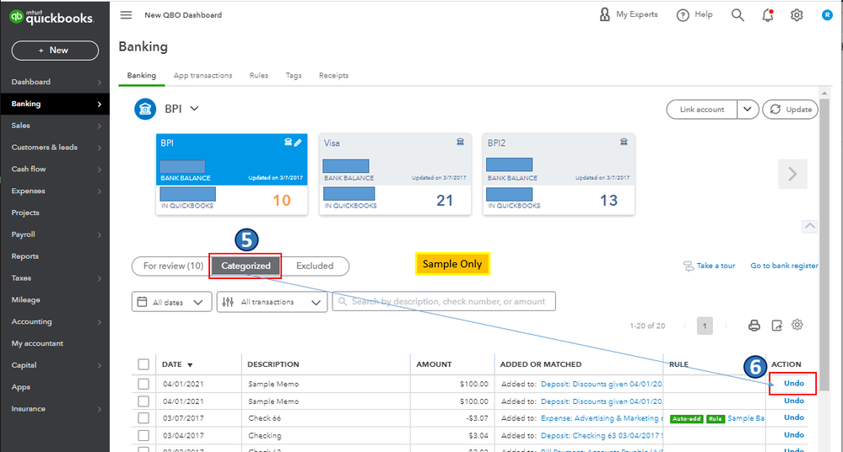This screenshot has height=452, width=843.
Task: Open the Help menu
Action: [x=694, y=15]
